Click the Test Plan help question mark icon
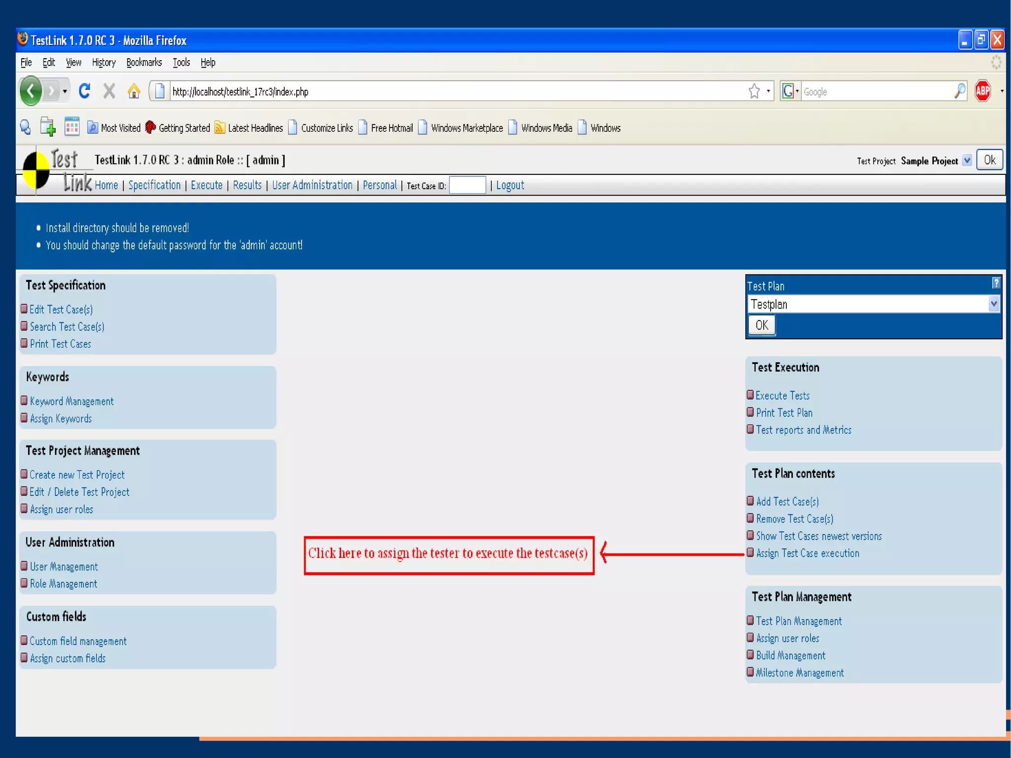 996,283
